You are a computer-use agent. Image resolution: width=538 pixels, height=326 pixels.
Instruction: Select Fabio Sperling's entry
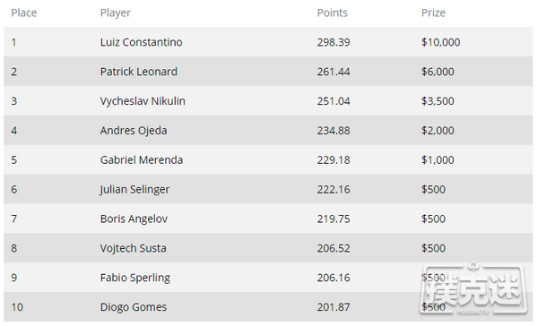(x=135, y=278)
